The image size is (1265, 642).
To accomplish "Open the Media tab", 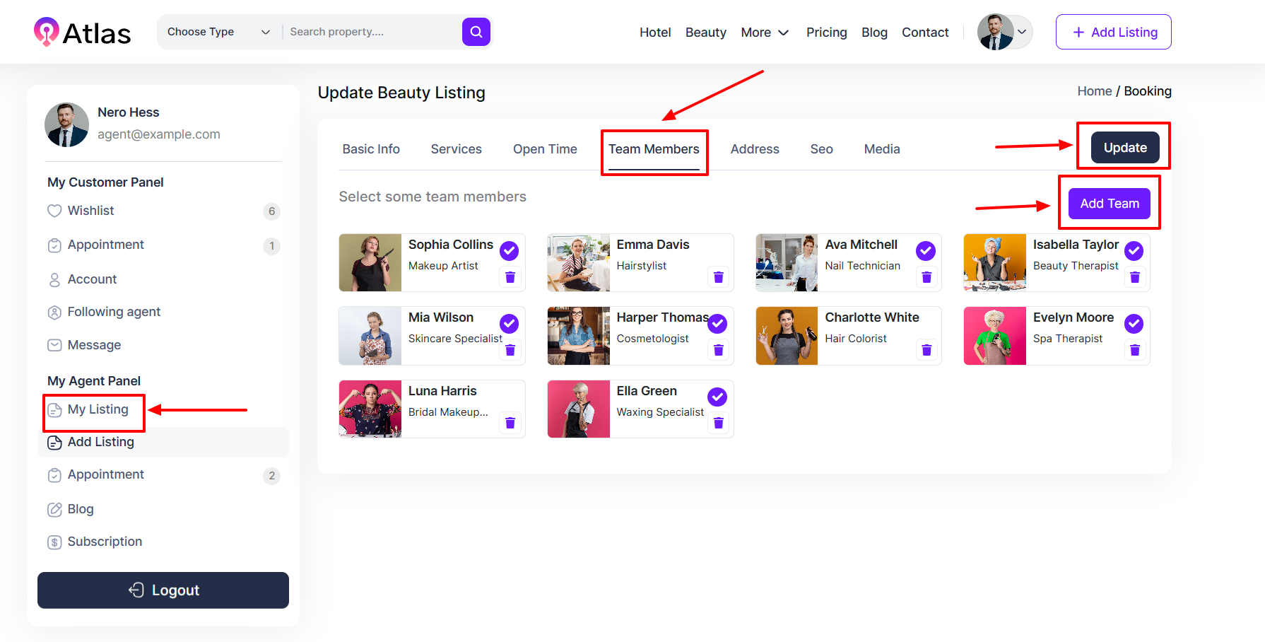I will [x=881, y=149].
